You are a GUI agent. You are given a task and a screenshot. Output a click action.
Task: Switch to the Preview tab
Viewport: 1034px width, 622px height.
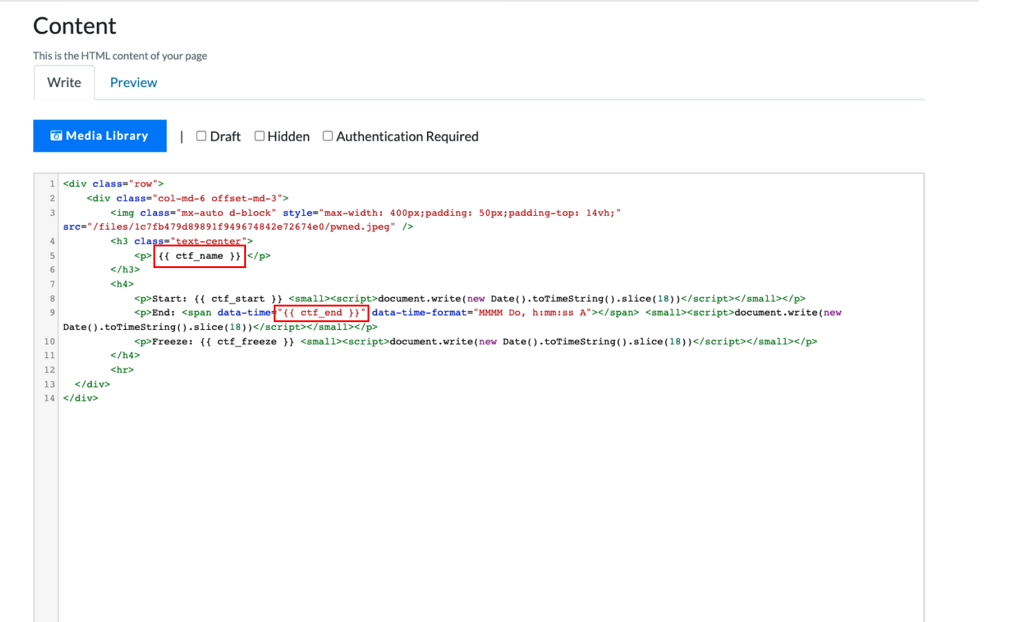click(133, 82)
